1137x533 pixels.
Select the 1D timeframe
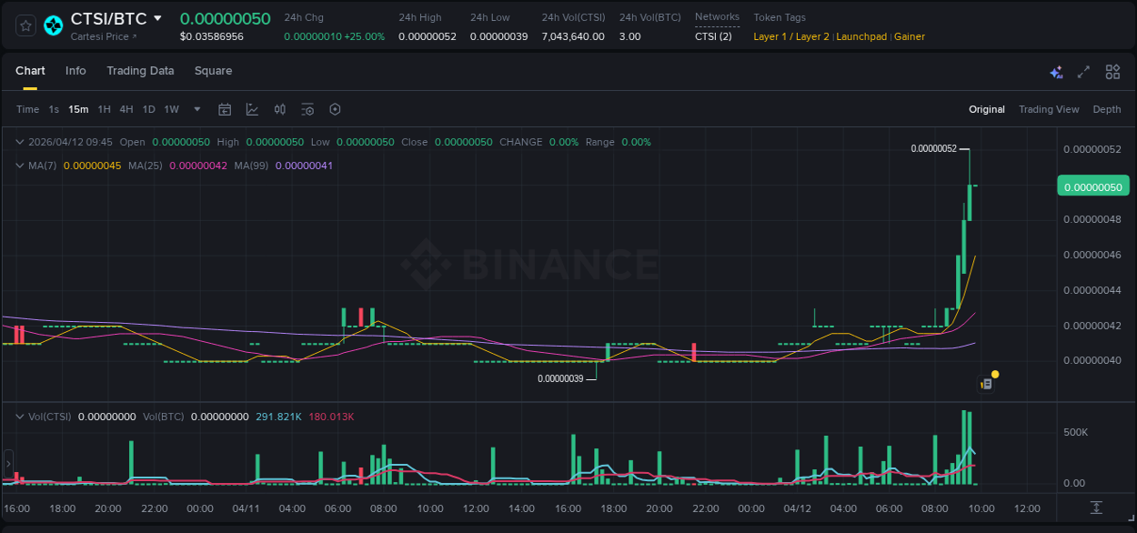148,109
